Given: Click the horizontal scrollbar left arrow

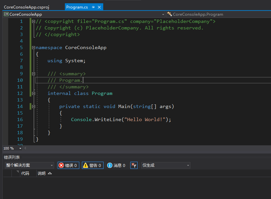Looking at the screenshot, I should pyautogui.click(x=25, y=148).
